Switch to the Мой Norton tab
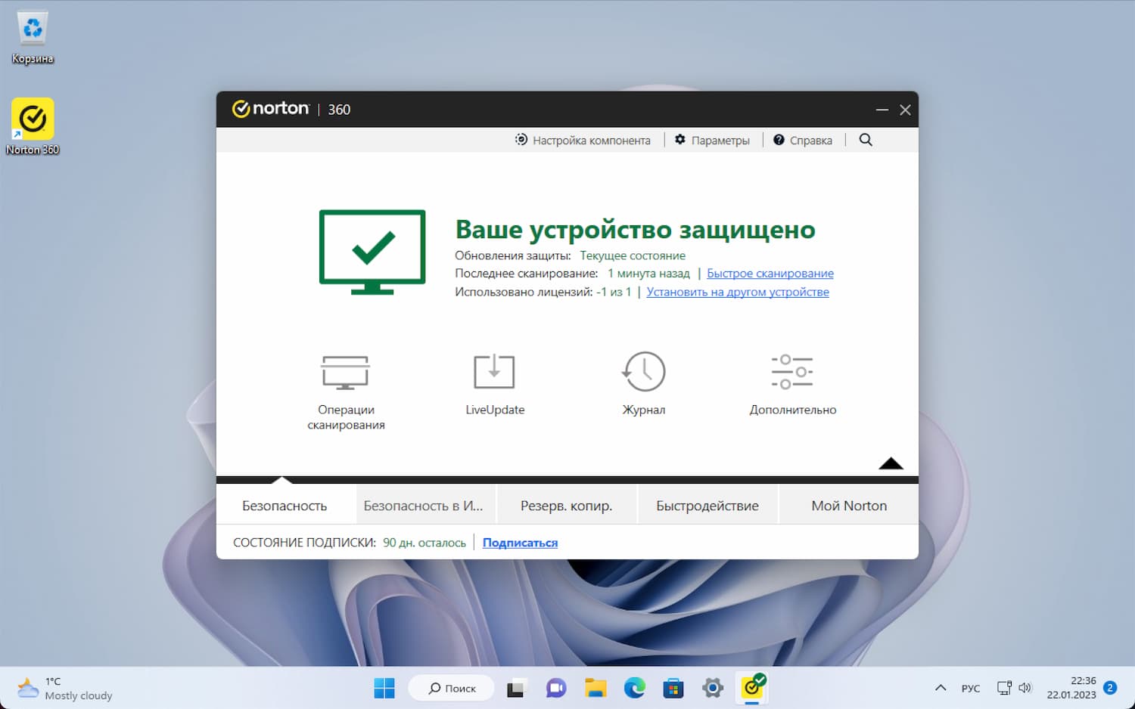This screenshot has height=709, width=1135. (x=848, y=505)
